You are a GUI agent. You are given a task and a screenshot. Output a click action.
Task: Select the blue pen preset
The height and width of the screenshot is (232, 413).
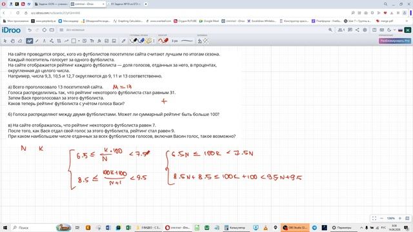141,41
